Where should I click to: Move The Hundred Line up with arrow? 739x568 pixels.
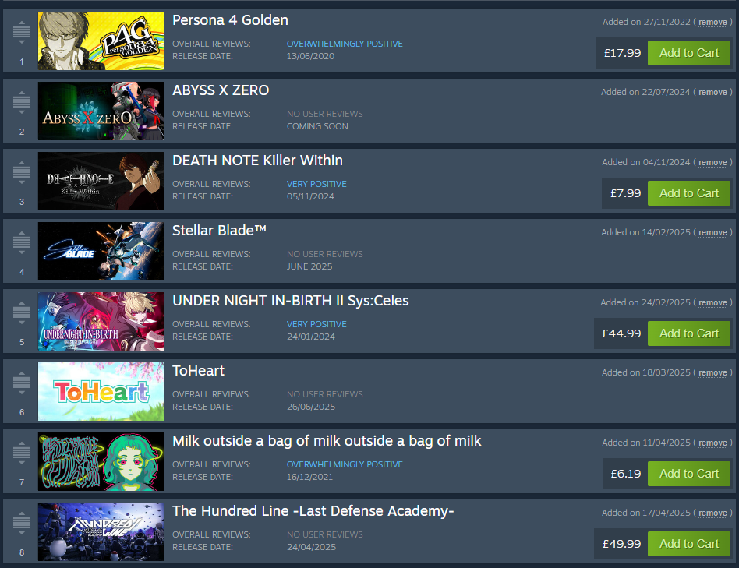[22, 513]
